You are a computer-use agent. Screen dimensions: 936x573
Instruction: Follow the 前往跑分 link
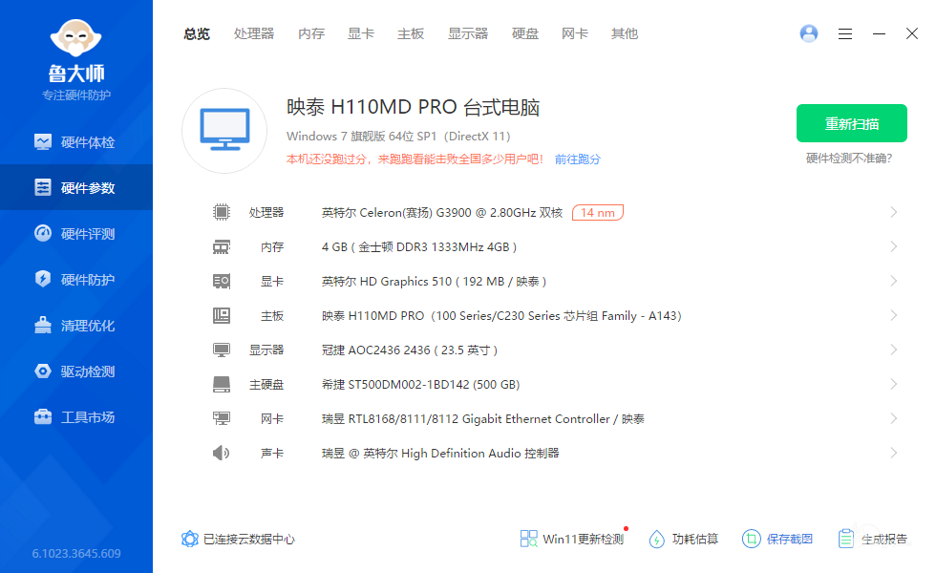pyautogui.click(x=578, y=159)
